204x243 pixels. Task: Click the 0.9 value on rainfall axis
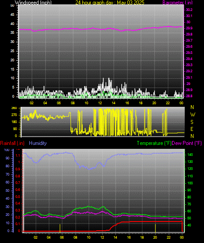coord(18,169)
